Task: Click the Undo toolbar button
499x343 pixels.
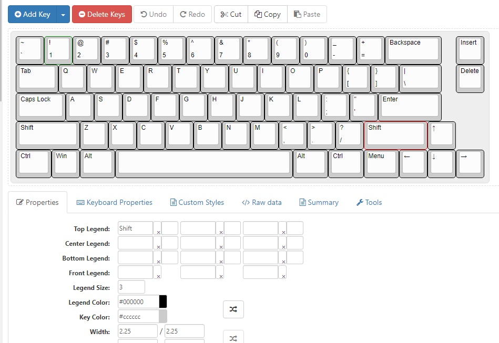Action: [x=154, y=14]
